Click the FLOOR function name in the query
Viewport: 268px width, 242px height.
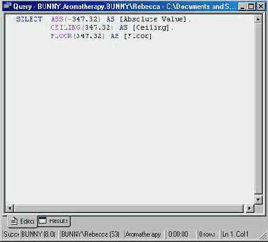tap(61, 36)
